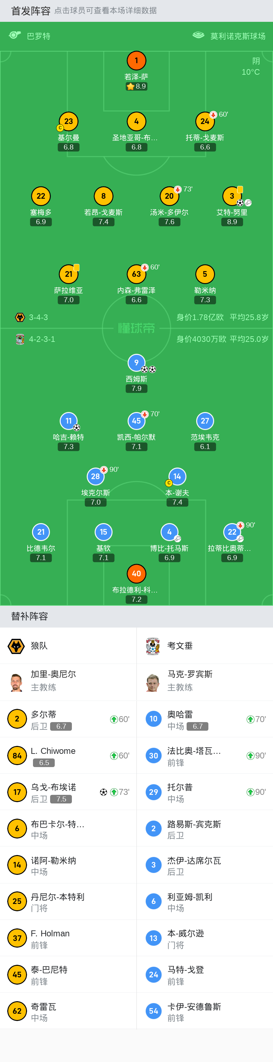Image resolution: width=273 pixels, height=1062 pixels.
Task: View coach 加里-奥尼尔 profile photo
Action: [16, 682]
